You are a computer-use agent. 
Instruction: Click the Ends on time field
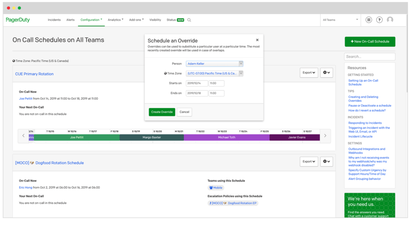click(217, 93)
